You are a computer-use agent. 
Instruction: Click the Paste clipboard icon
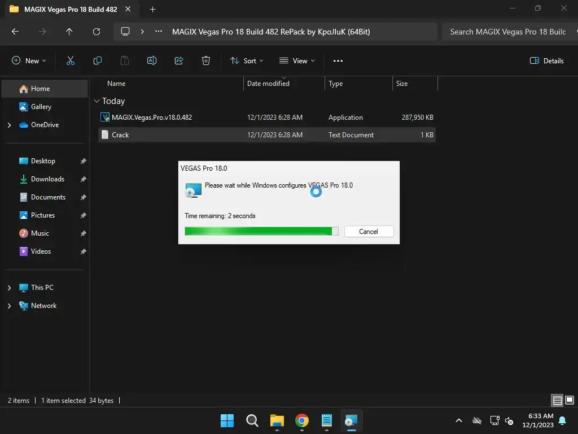(x=125, y=60)
